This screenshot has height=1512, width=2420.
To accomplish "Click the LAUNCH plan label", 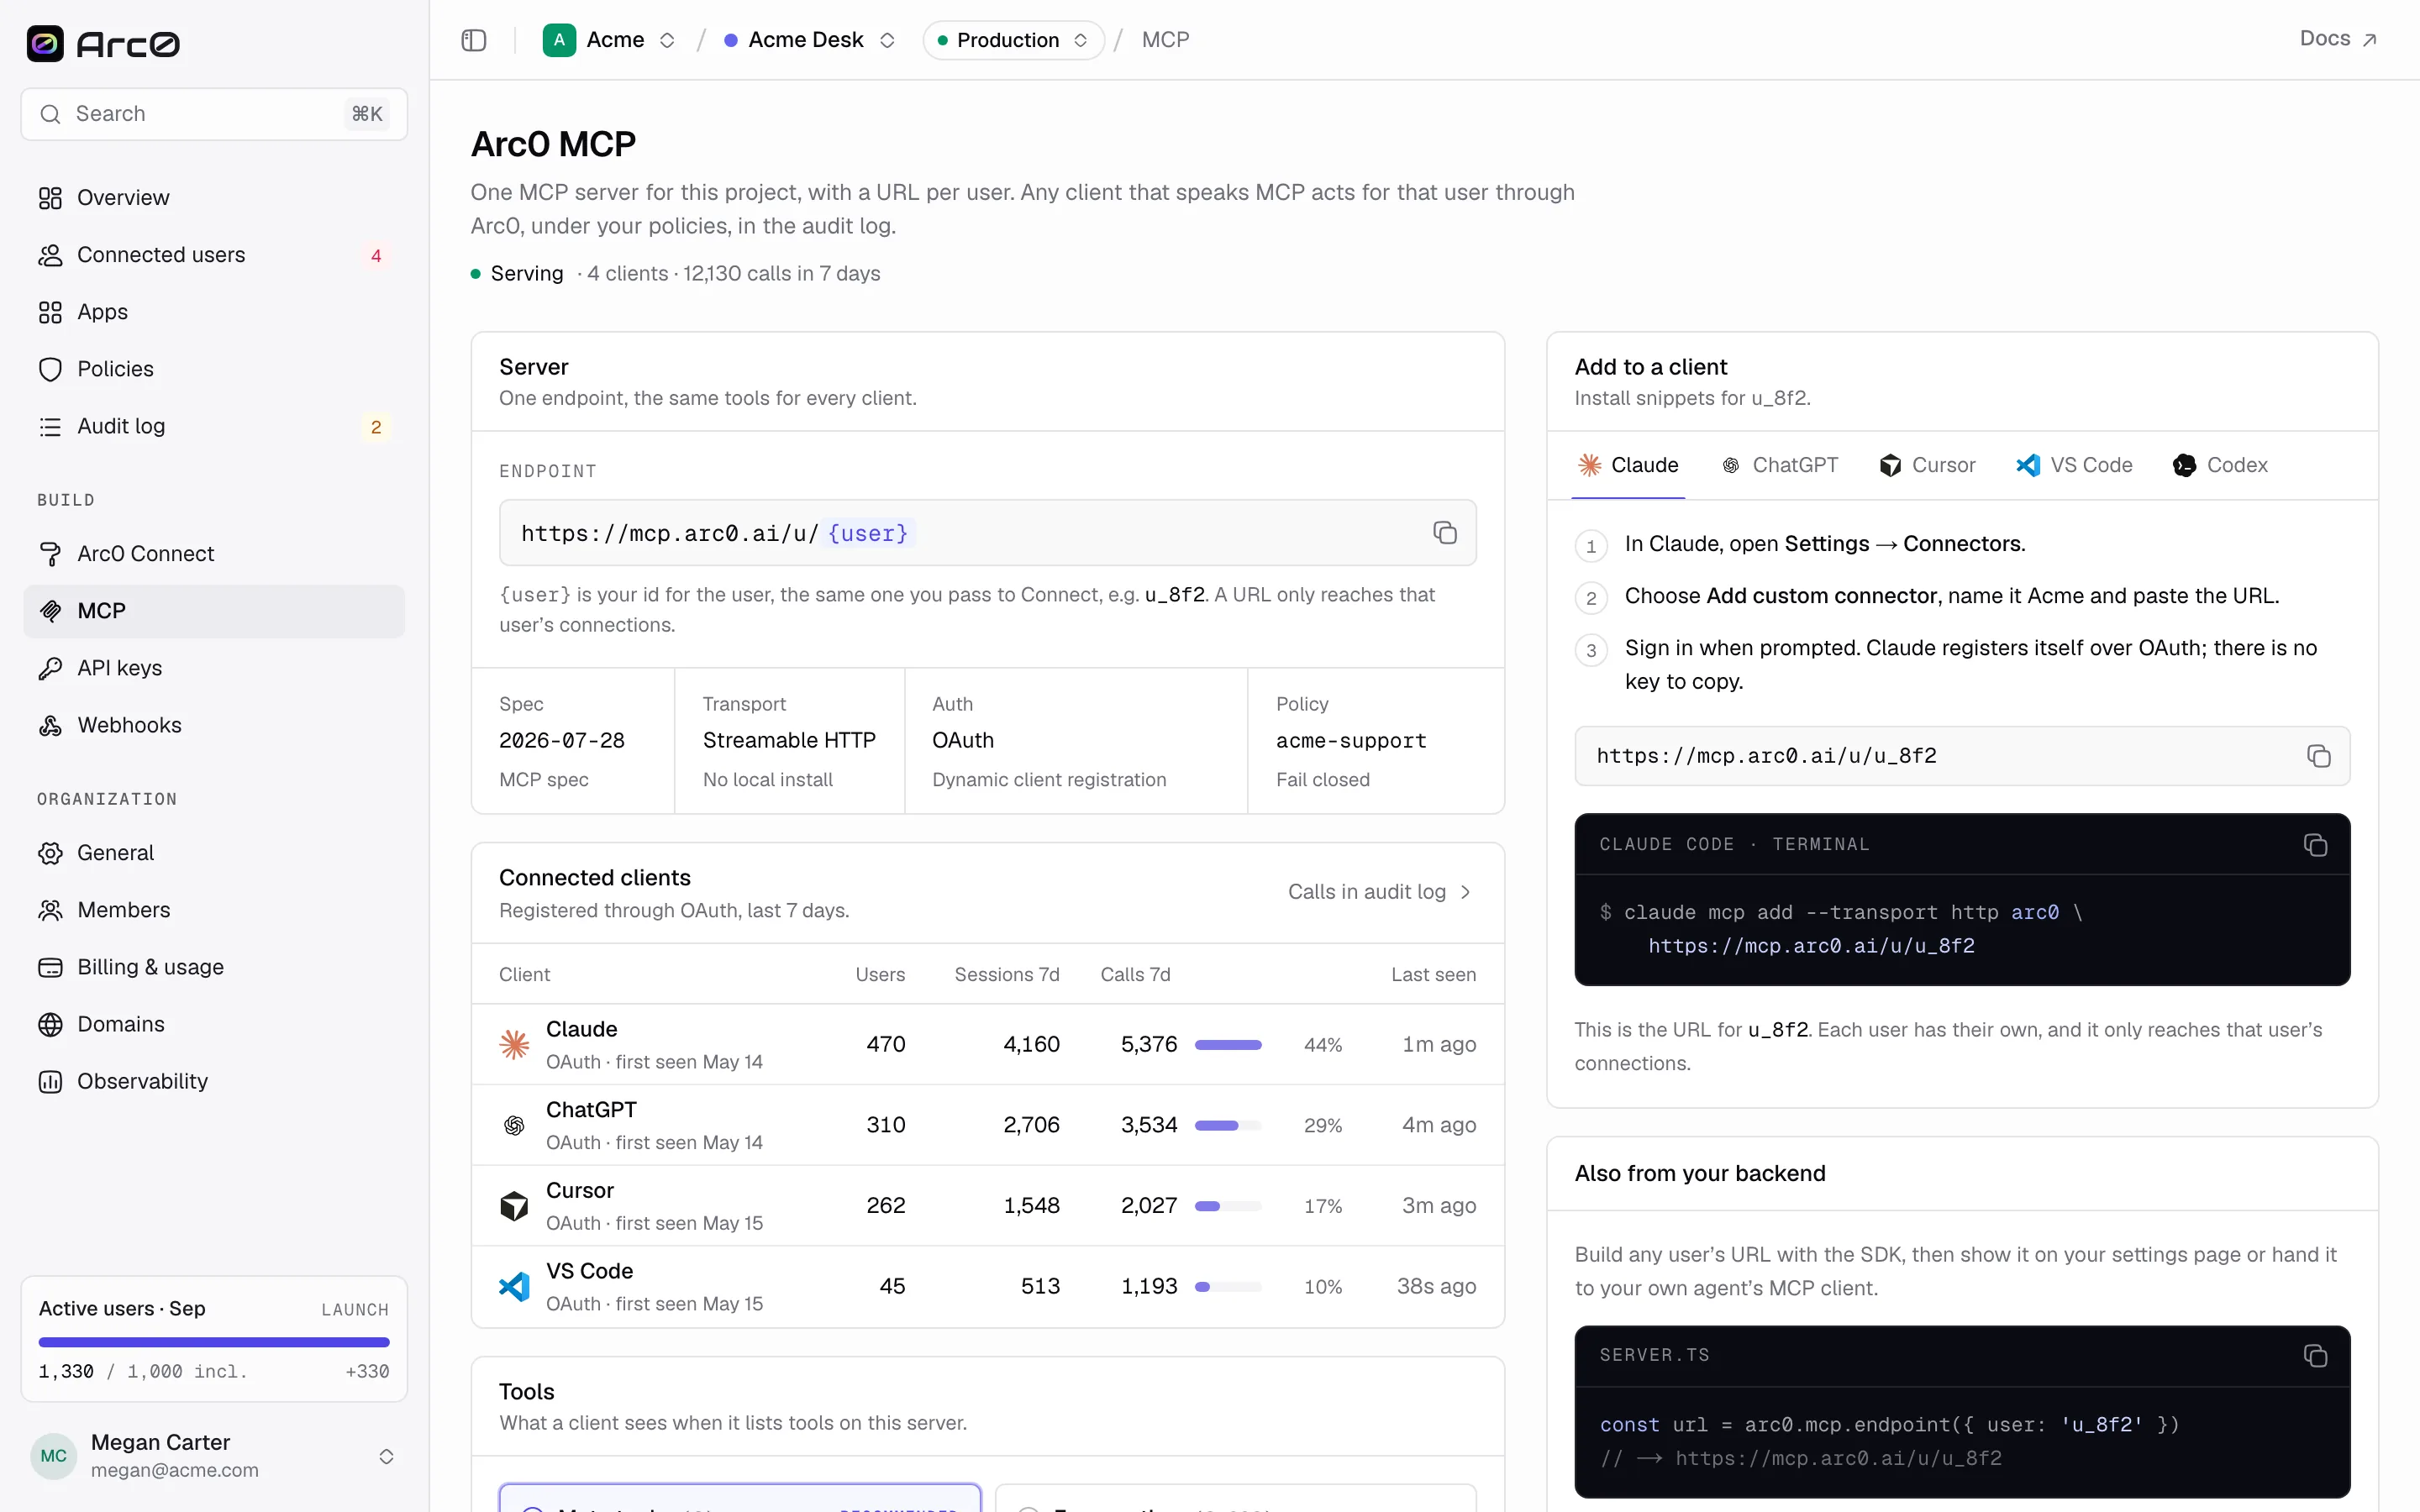I will click(x=355, y=1310).
